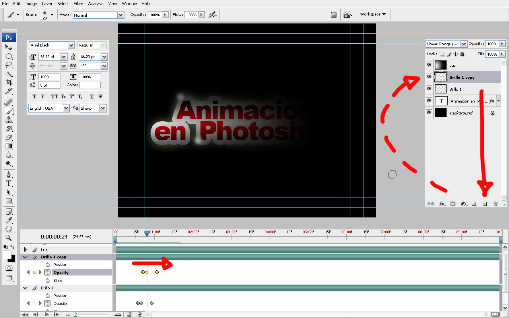509x318 pixels.
Task: Open the Brushes palette from options bar
Action: click(334, 15)
